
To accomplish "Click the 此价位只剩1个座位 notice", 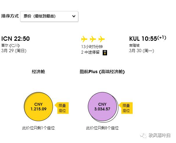I will click(x=38, y=128).
